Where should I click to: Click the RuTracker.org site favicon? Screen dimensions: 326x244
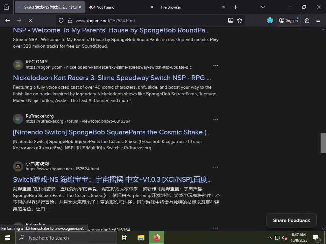click(x=18, y=119)
